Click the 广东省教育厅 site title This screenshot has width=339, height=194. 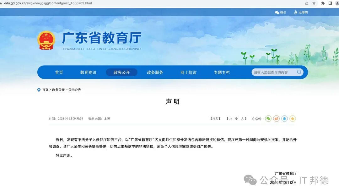(x=102, y=38)
